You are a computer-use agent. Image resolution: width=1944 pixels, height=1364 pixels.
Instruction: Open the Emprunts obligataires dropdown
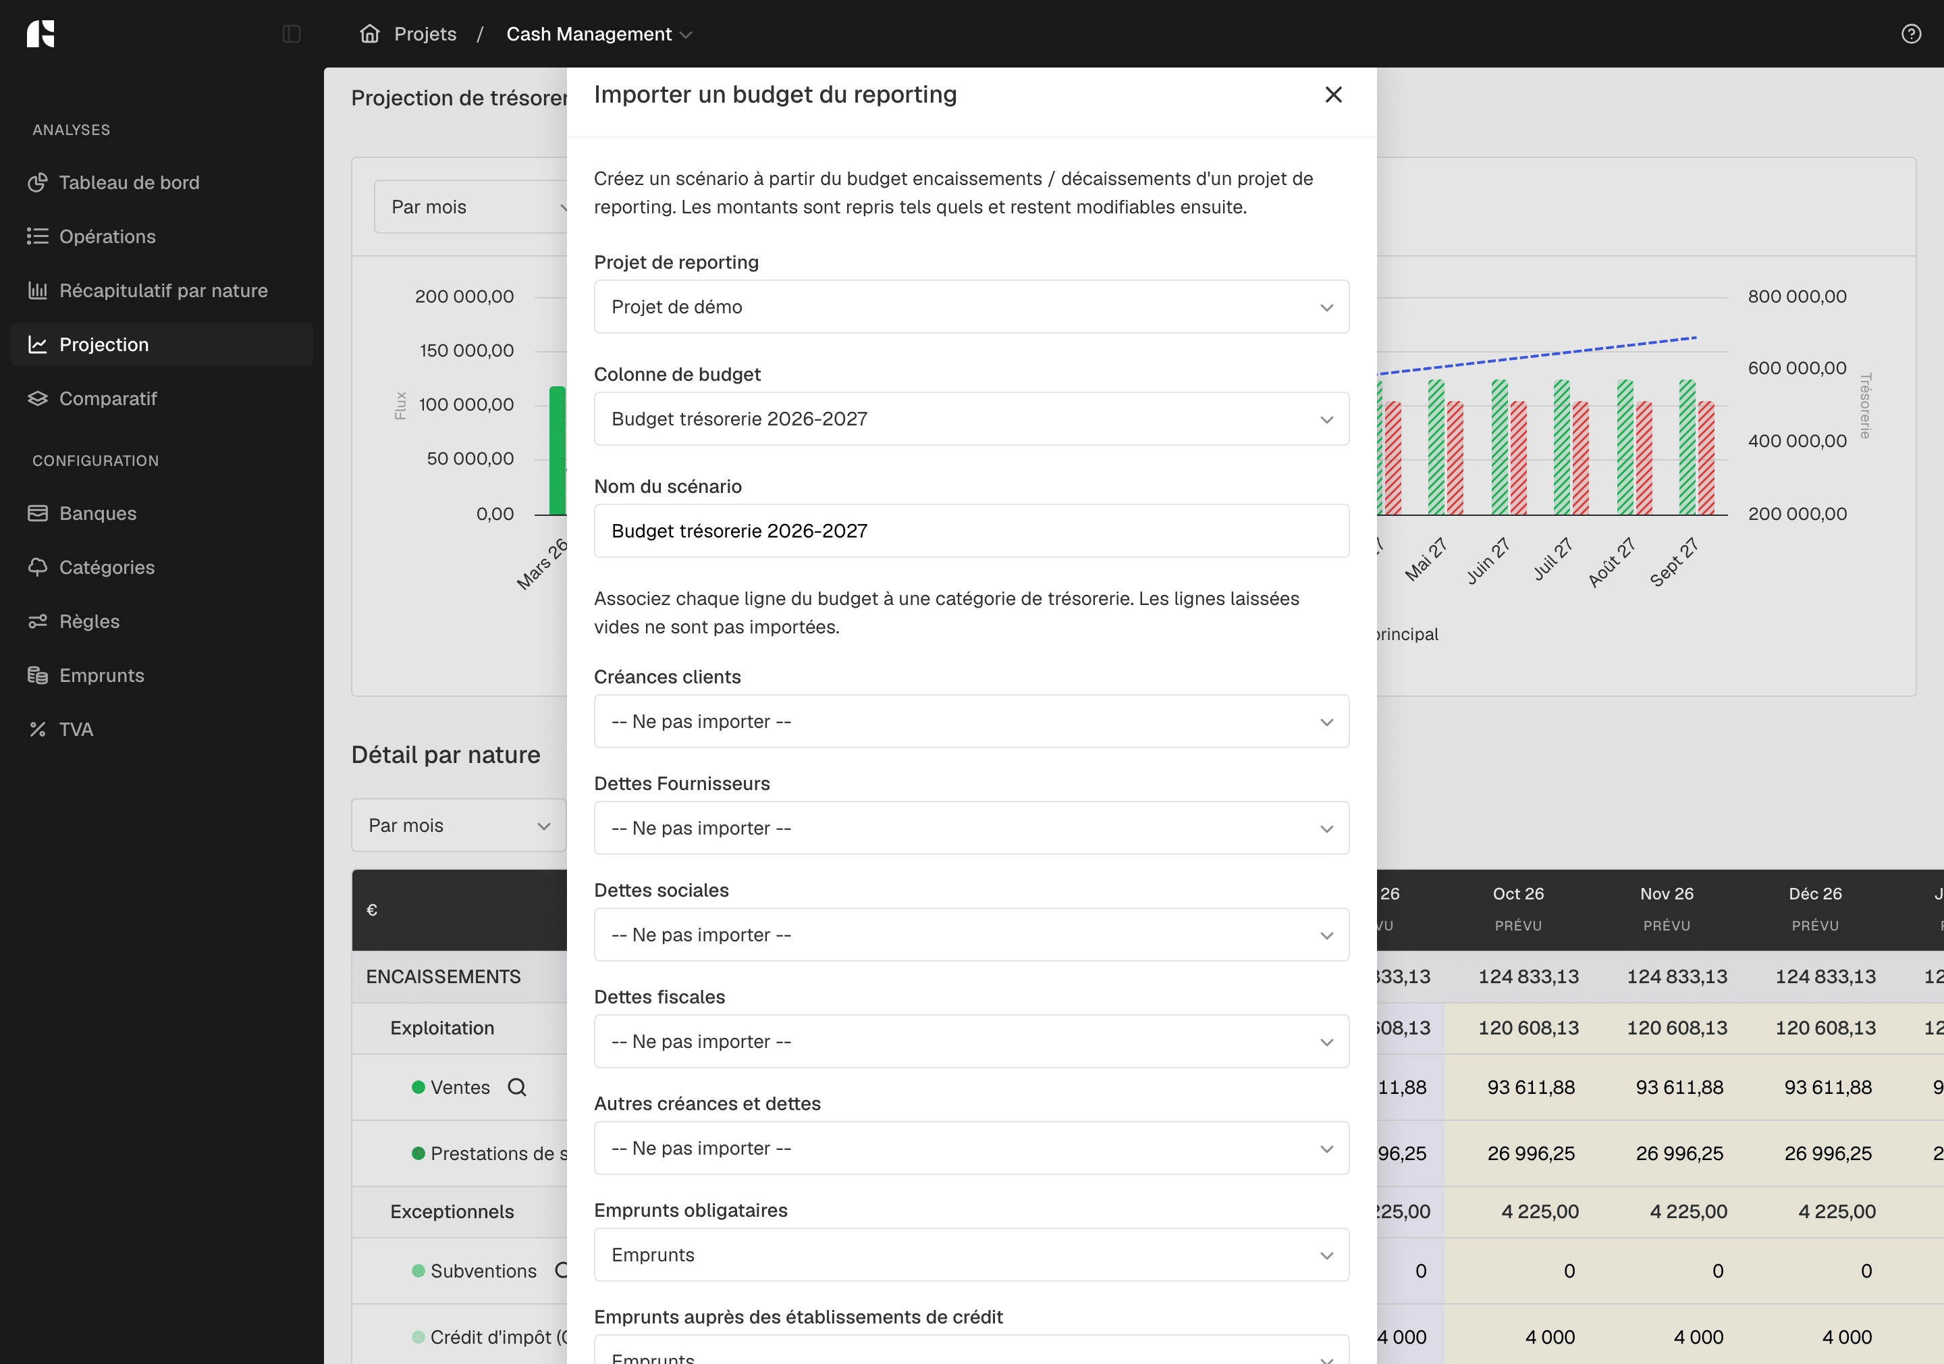tap(971, 1255)
